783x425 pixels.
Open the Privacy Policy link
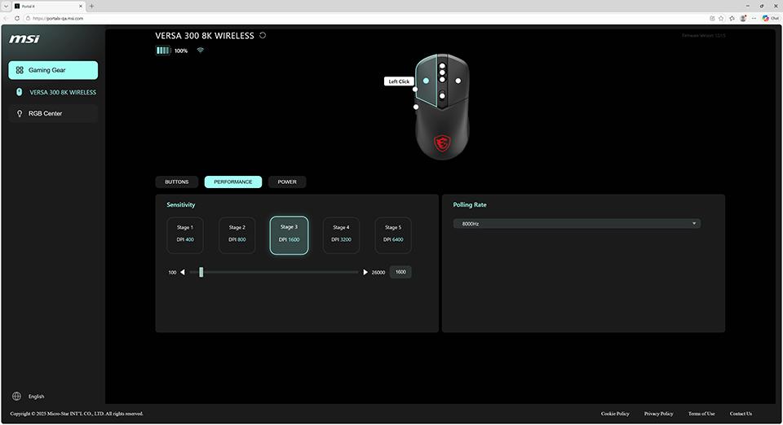click(x=659, y=414)
